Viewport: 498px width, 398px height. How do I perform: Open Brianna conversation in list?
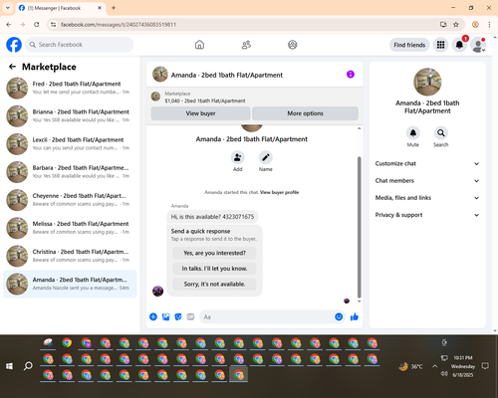[x=70, y=116]
